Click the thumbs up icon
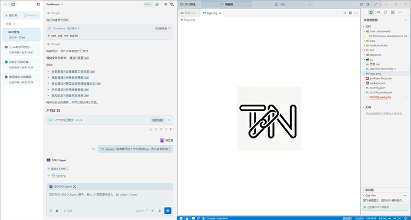Screen dimensions: 411x220 point(151,129)
